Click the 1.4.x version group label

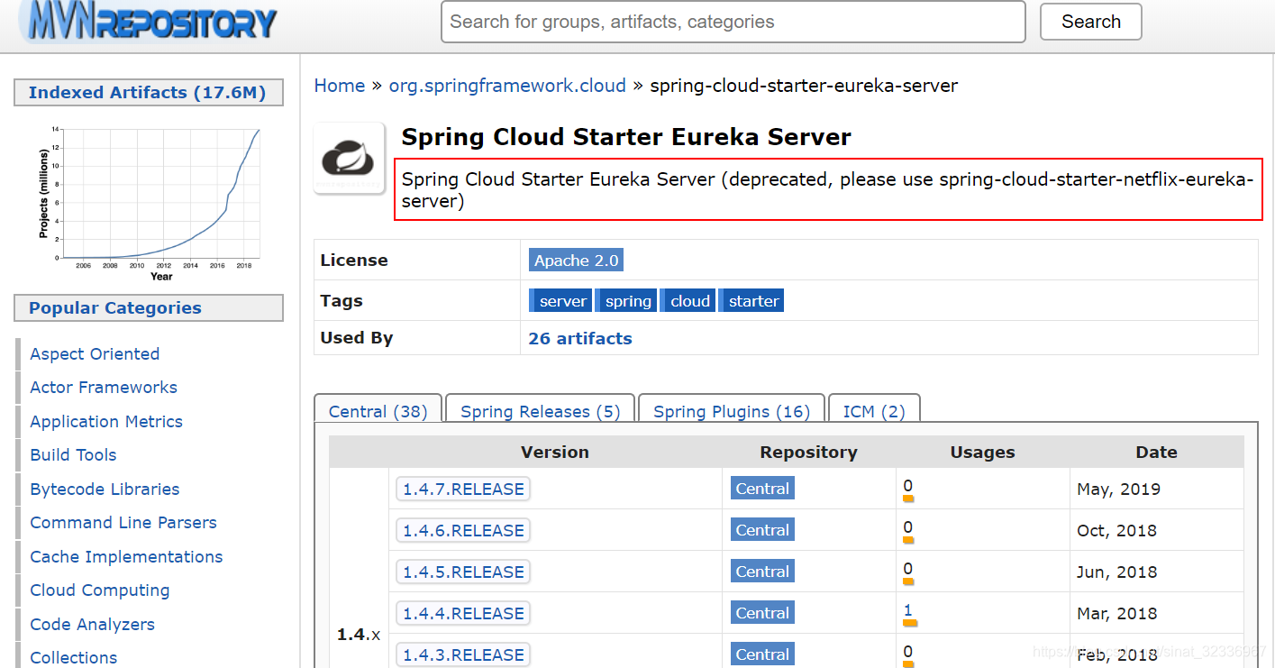point(359,635)
